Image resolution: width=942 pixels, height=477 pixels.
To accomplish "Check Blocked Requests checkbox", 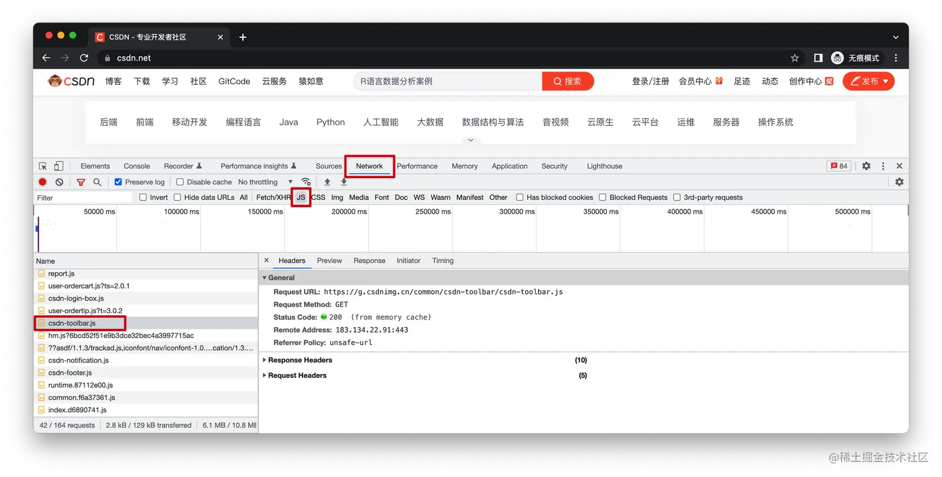I will 602,197.
